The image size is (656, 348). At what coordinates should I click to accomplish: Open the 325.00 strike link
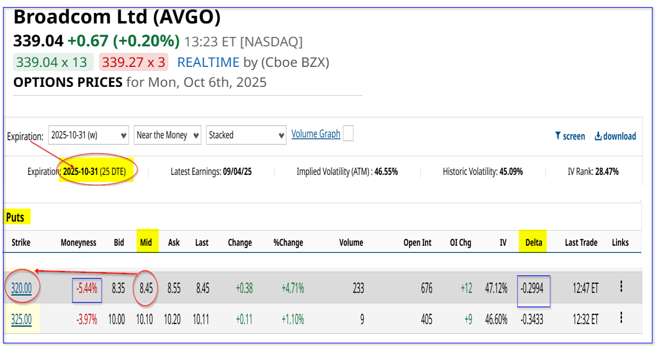click(x=21, y=319)
